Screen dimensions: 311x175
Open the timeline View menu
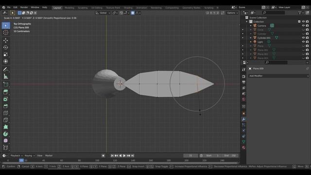coord(40,156)
